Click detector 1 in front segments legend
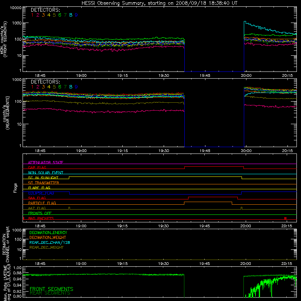This screenshot has height=301, width=301. 32,15
